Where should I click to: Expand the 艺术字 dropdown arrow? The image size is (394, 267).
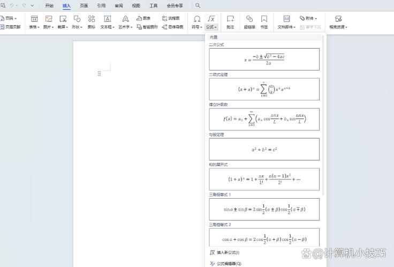pos(131,27)
